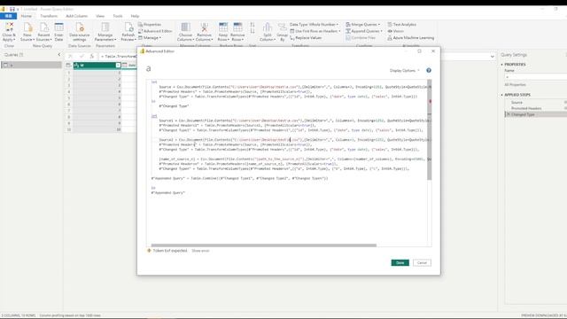The width and height of the screenshot is (567, 319).
Task: Open the Help ribbon tab
Action: [x=135, y=16]
